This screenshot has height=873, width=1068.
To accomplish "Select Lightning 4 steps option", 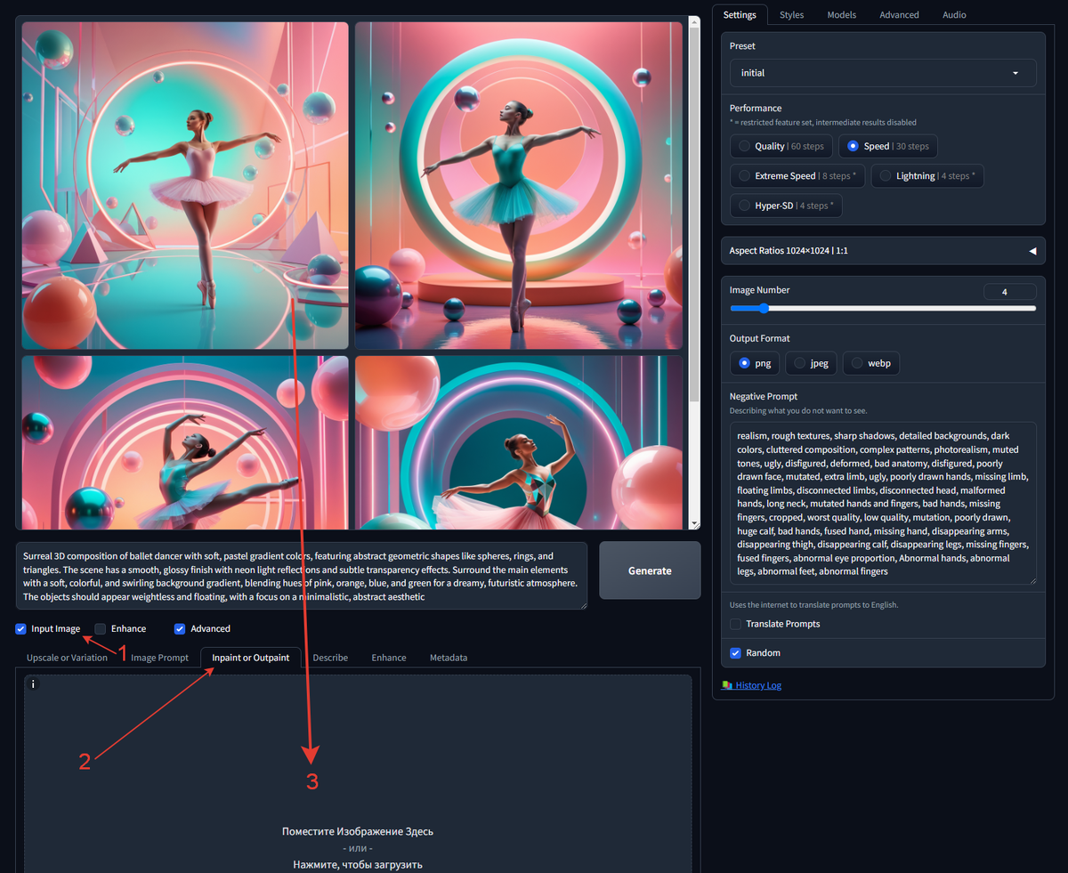I will (x=926, y=176).
